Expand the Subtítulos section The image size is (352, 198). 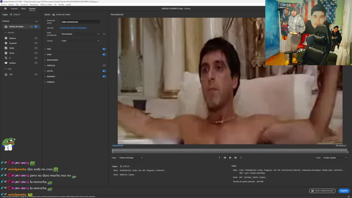(45, 65)
